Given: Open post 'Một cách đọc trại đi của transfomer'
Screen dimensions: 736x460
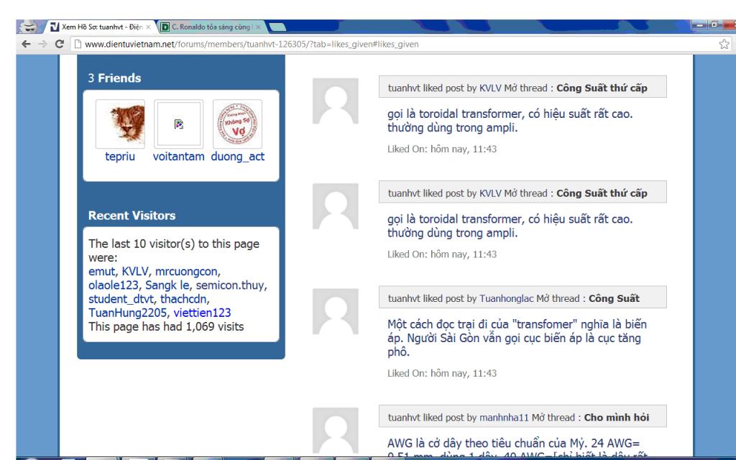Looking at the screenshot, I should point(517,338).
